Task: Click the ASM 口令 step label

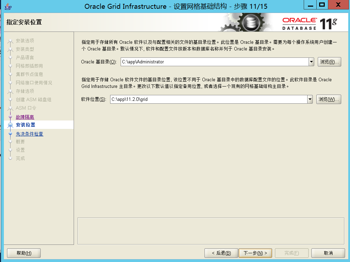Action: tap(26, 108)
